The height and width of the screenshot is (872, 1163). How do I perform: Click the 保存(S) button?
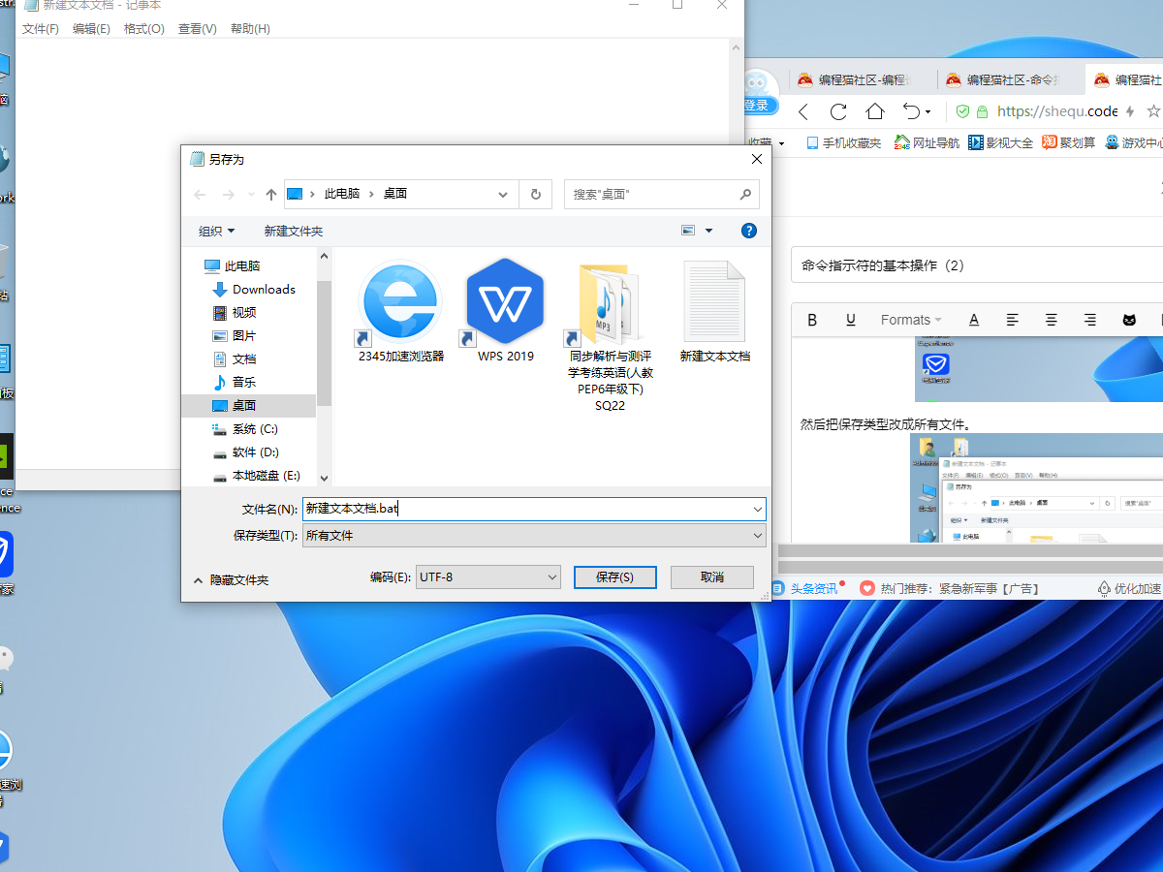[614, 576]
